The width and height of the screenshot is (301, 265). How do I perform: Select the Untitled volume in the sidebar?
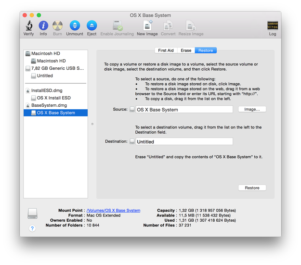click(x=55, y=76)
